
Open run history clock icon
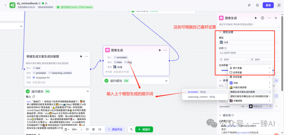(257, 5)
